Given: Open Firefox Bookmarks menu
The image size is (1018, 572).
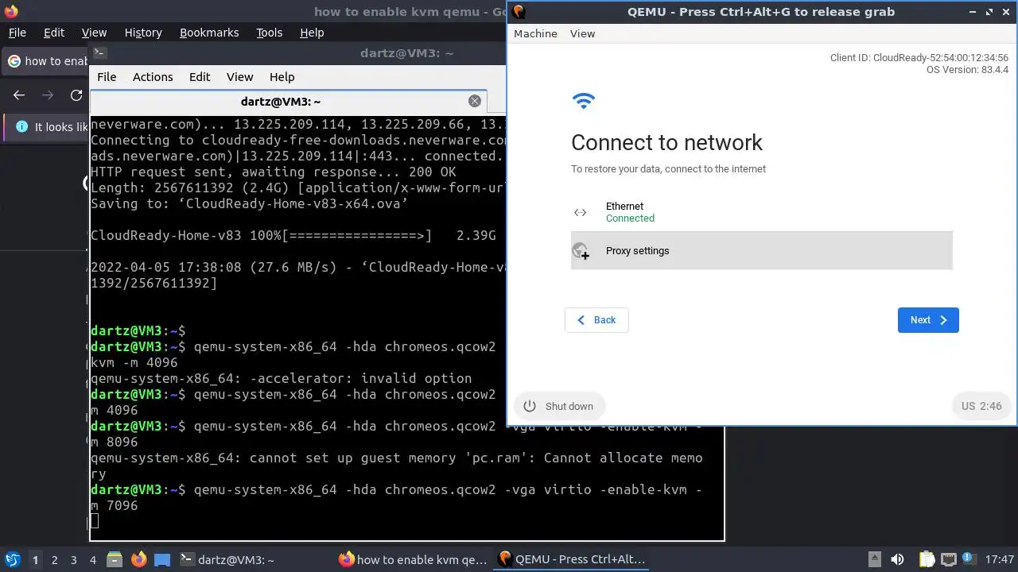Looking at the screenshot, I should click(209, 33).
